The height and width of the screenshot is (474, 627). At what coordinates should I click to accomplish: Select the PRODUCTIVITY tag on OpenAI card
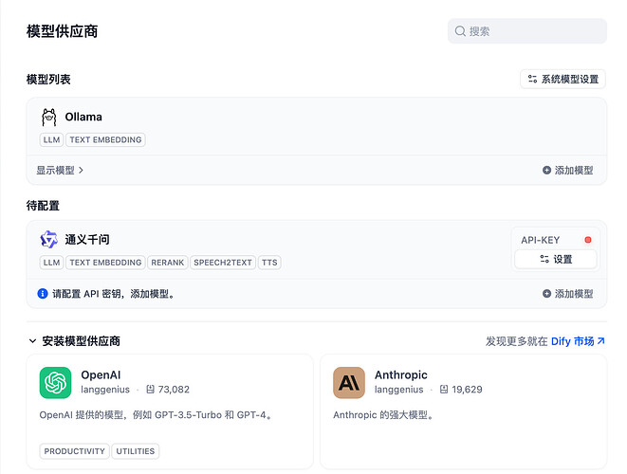[x=74, y=451]
